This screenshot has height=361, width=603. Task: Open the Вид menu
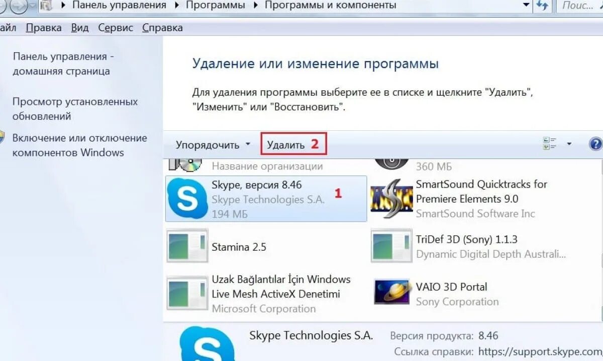click(80, 28)
